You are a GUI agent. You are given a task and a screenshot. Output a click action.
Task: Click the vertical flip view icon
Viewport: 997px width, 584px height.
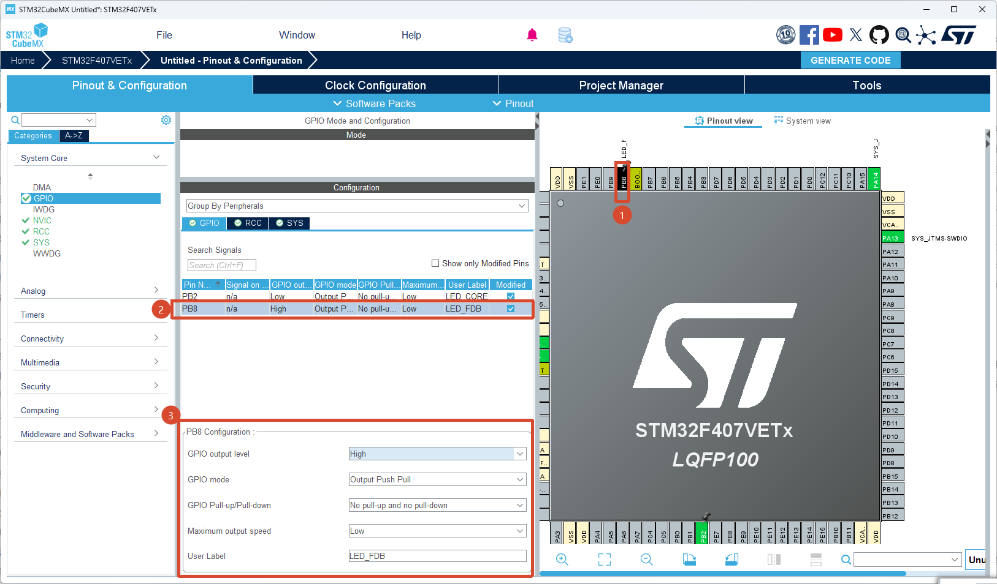[816, 560]
